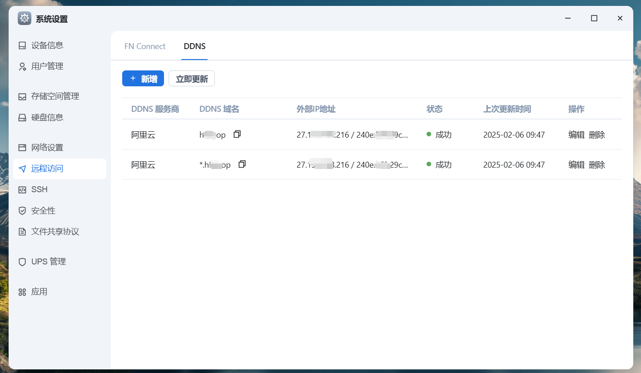
Task: Click wildcard row's 成功 status
Action: (439, 164)
